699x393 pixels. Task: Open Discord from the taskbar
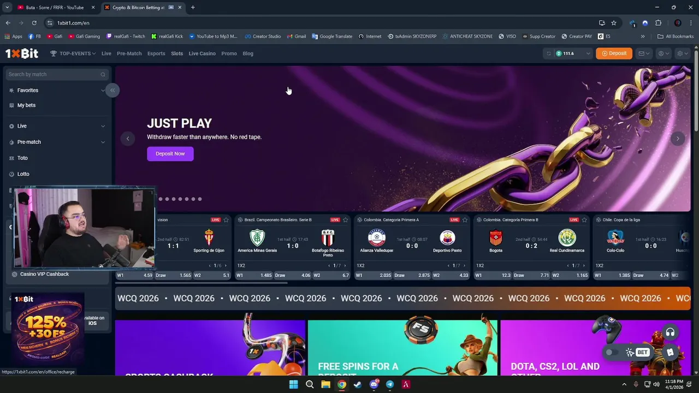374,384
